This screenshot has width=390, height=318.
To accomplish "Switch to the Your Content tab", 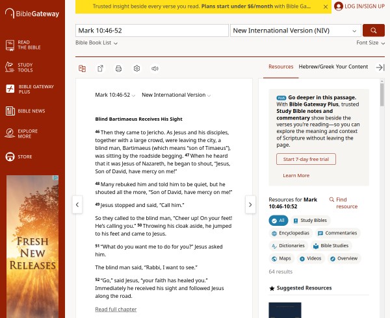I will (x=352, y=67).
